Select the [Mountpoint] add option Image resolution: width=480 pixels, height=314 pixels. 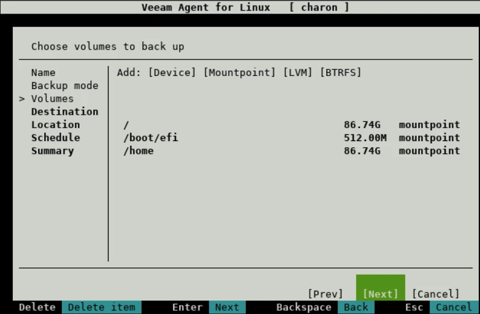240,72
